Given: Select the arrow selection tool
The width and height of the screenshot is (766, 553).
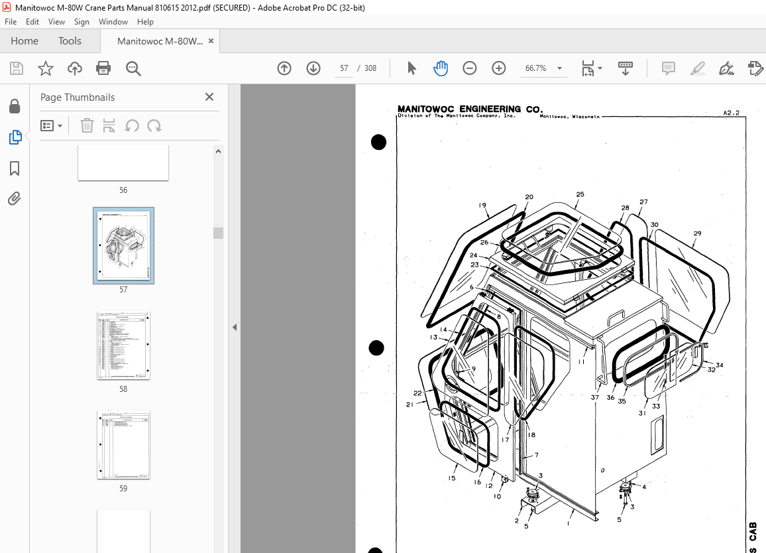Looking at the screenshot, I should (411, 68).
